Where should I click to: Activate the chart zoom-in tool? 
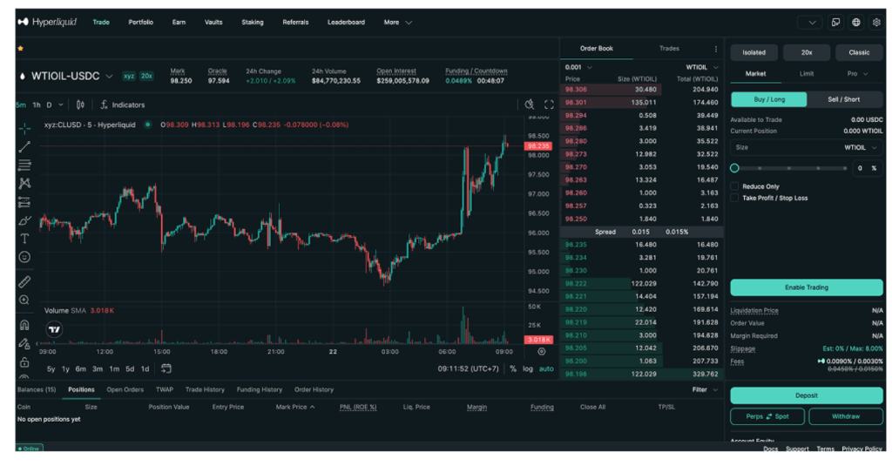tap(24, 300)
